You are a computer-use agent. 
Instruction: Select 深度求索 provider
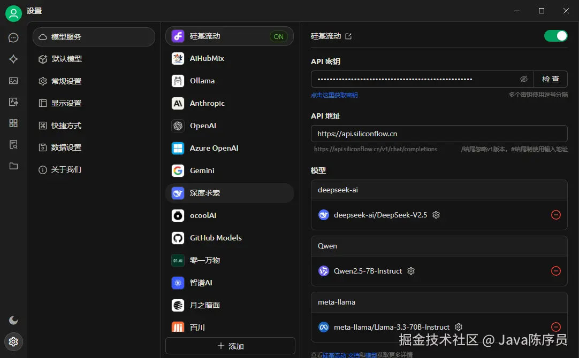click(x=230, y=193)
